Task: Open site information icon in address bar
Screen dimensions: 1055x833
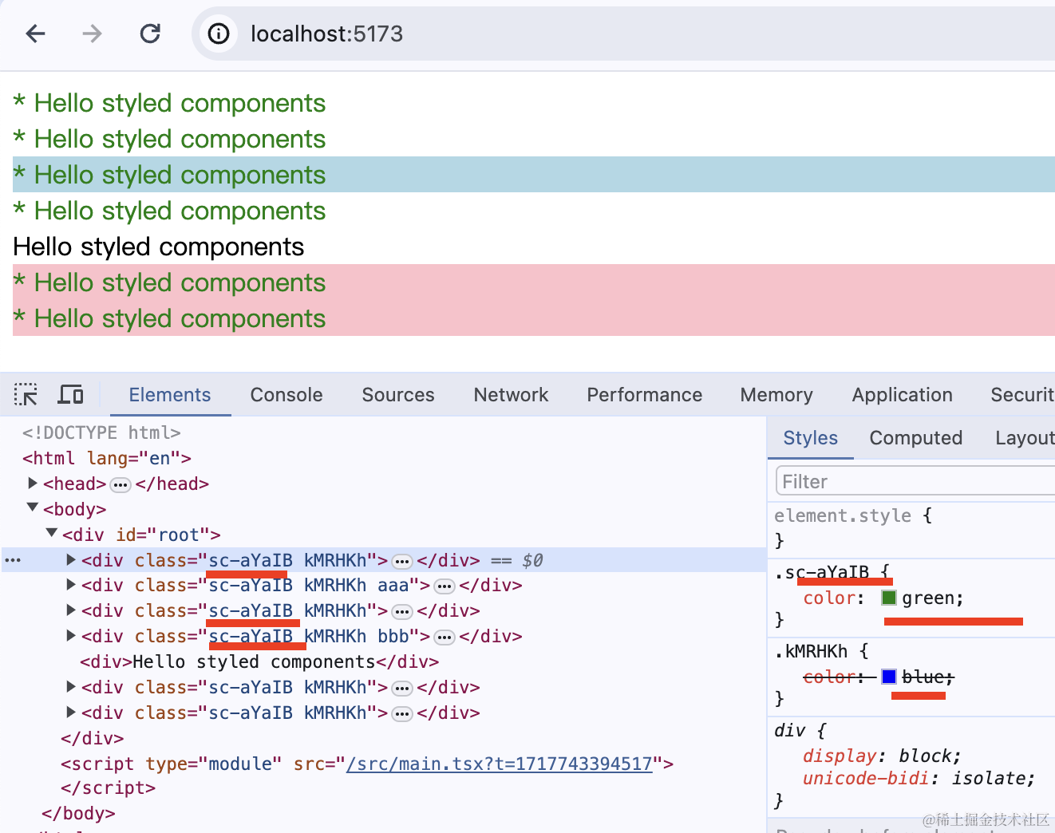Action: coord(219,34)
